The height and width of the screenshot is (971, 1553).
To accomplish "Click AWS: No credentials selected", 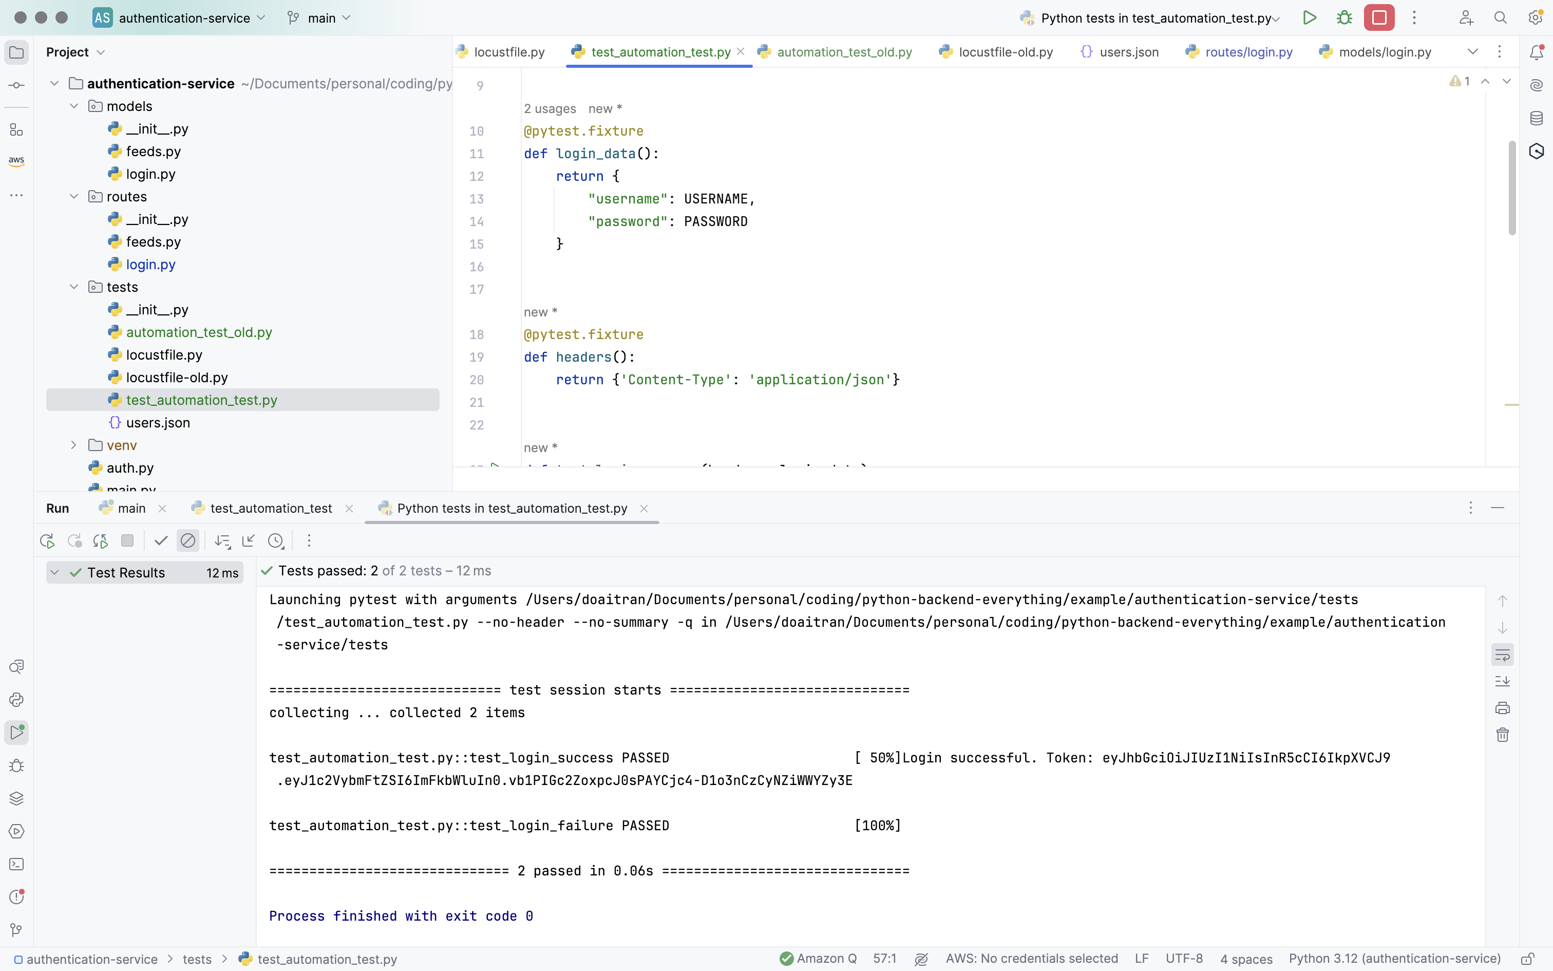I will (1032, 959).
